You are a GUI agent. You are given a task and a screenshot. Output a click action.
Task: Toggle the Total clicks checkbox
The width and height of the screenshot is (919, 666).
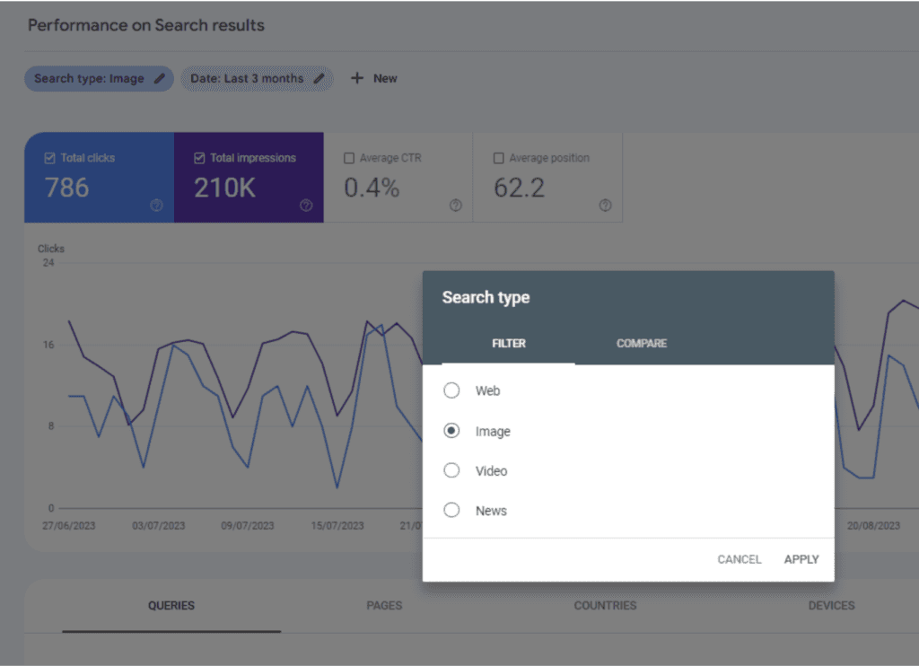49,158
